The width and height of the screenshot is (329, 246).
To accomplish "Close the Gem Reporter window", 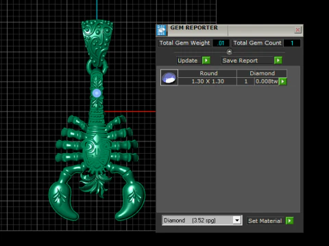I will (297, 30).
